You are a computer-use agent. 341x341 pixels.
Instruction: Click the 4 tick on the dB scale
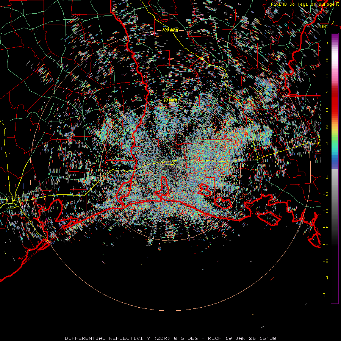coord(327,93)
